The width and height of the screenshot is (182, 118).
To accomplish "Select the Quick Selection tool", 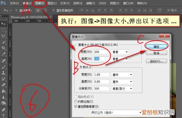I will click(3, 42).
